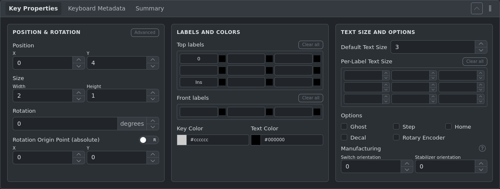Open the Key Color swatch picker
The height and width of the screenshot is (189, 500).
click(x=182, y=140)
